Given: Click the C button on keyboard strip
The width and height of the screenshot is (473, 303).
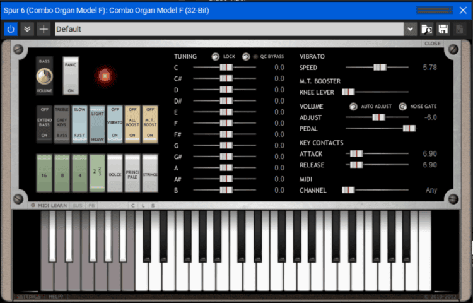Looking at the screenshot, I should tap(132, 206).
